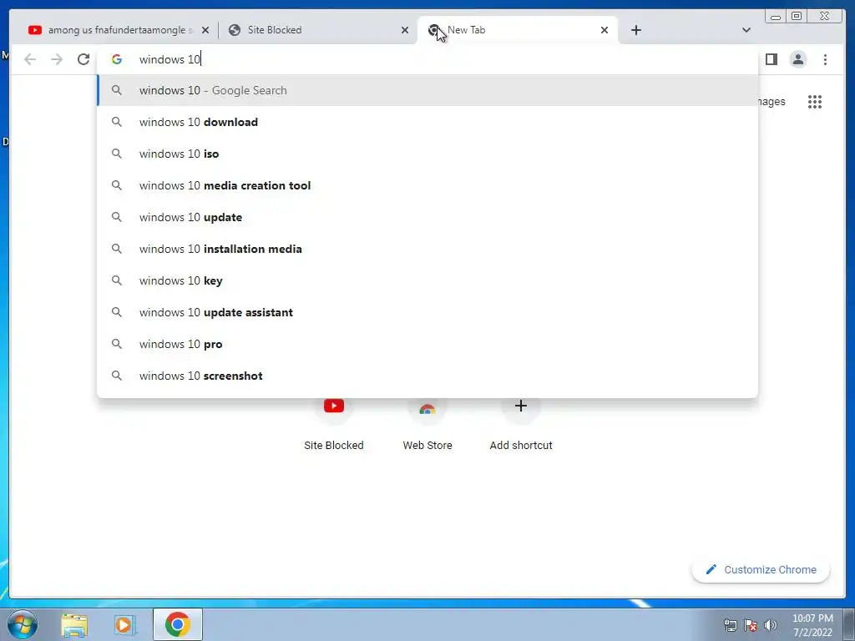
Task: Close the New Tab tab
Action: coord(605,30)
